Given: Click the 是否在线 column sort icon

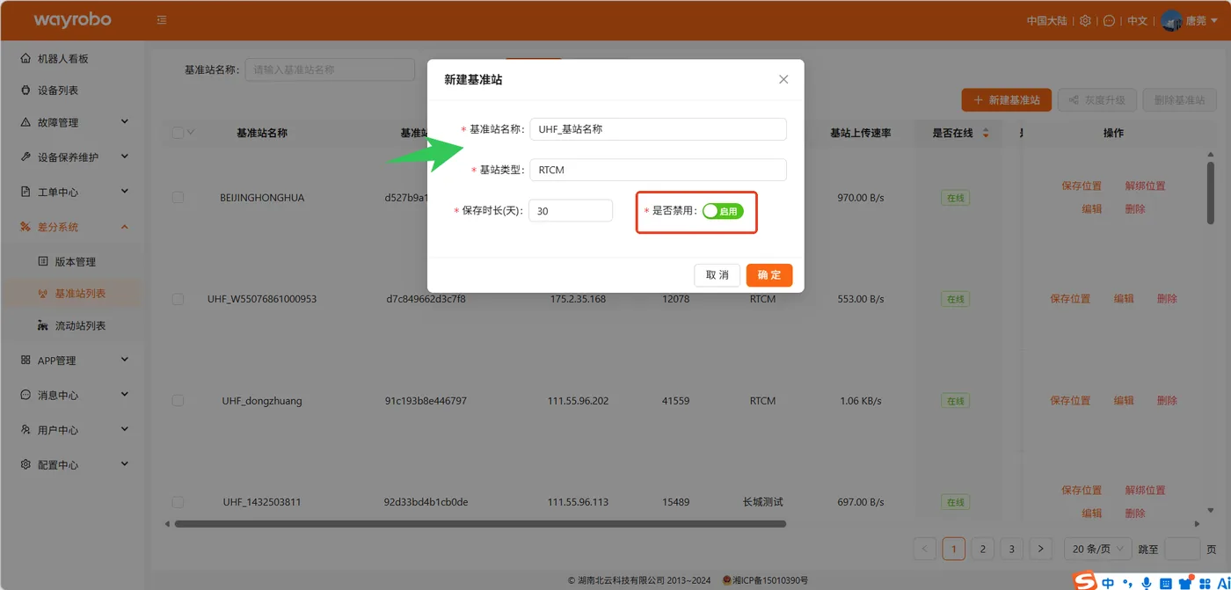Looking at the screenshot, I should 986,134.
